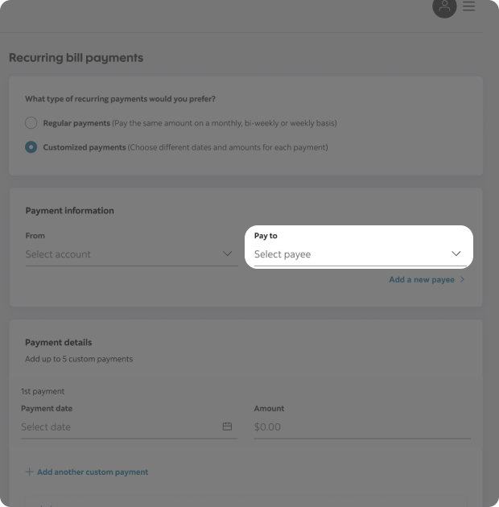Select the Customized payments radio button

(31, 147)
